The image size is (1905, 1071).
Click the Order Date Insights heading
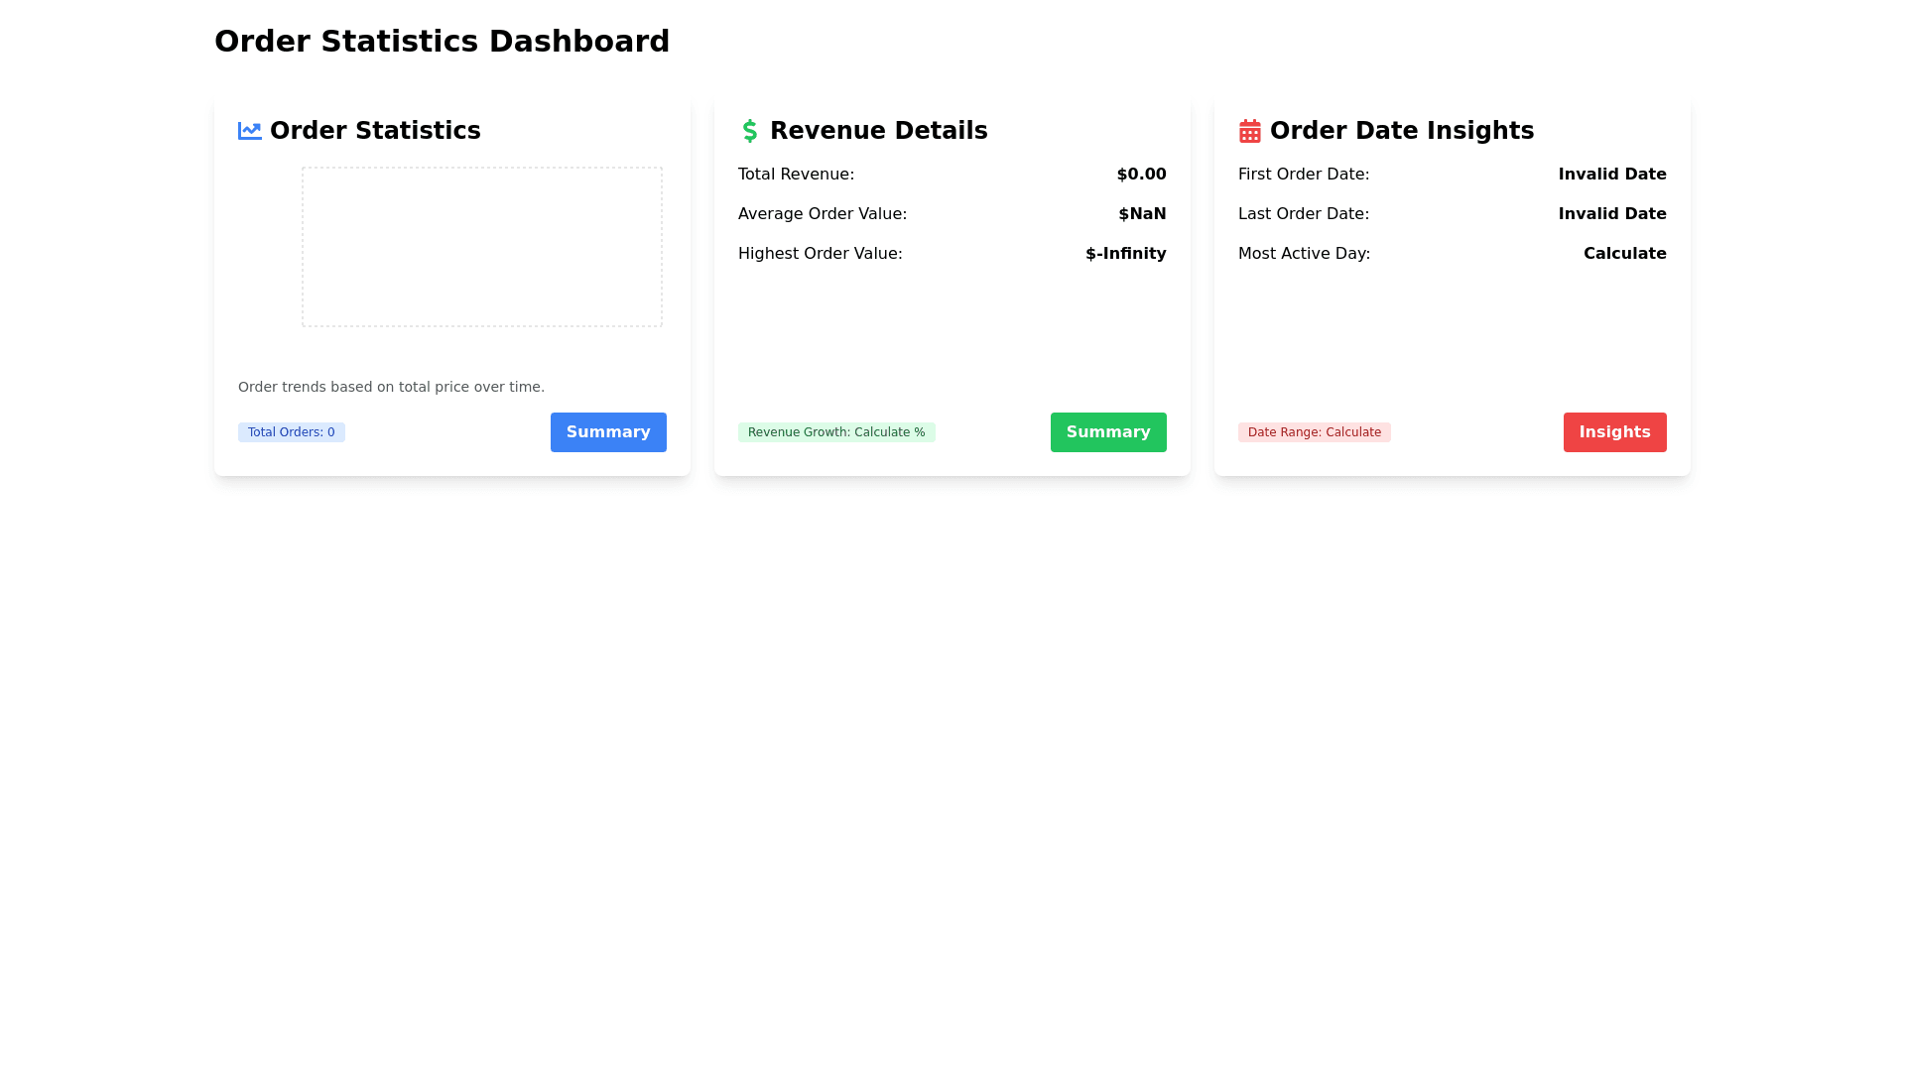pyautogui.click(x=1401, y=131)
